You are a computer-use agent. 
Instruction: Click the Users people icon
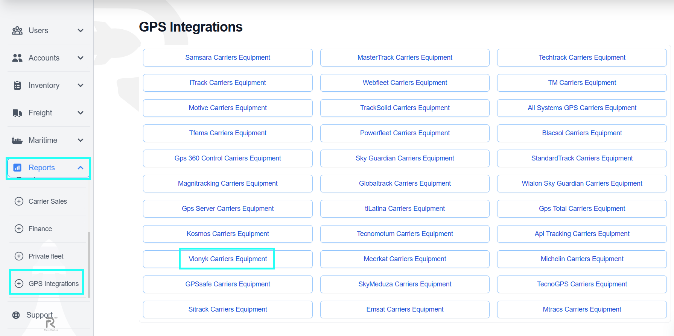pyautogui.click(x=17, y=30)
